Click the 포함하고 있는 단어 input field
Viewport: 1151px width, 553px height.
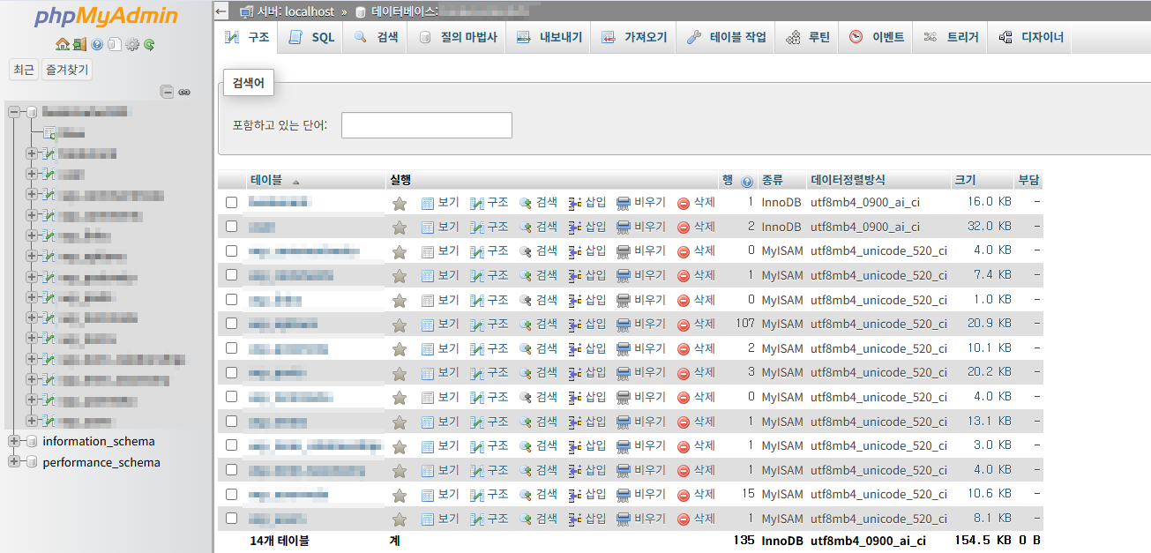[x=426, y=125]
